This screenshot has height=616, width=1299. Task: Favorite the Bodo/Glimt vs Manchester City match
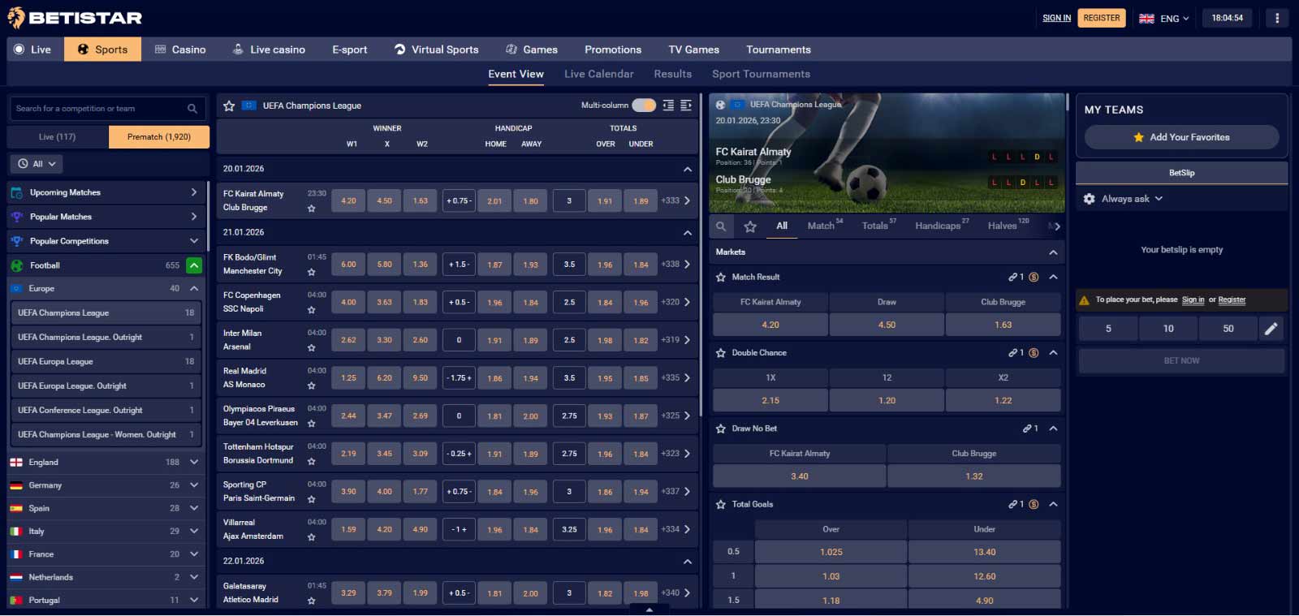311,272
